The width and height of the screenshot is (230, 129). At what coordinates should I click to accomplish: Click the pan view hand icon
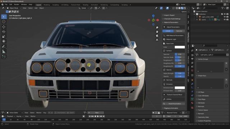click(x=157, y=32)
